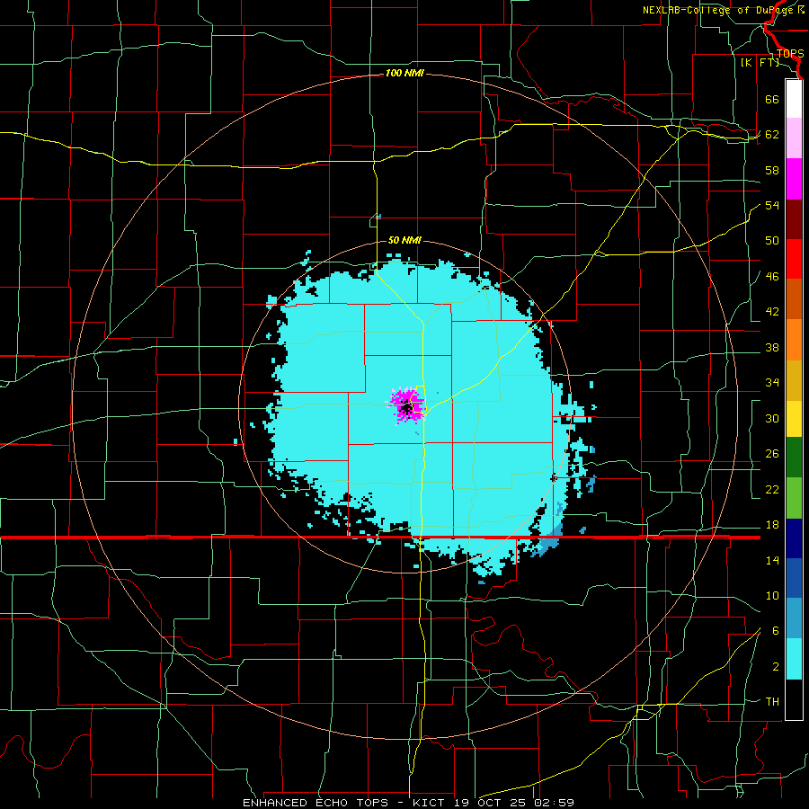Viewport: 809px width, 809px height.
Task: Select the 10 scale label
Action: (772, 595)
